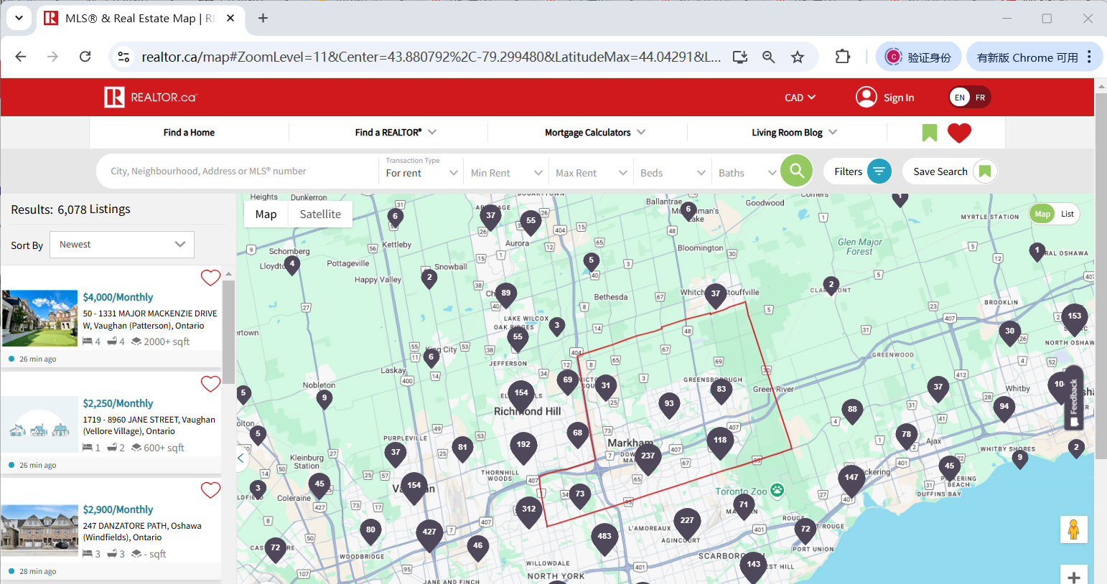Switch results to List view
Screen dimensions: 1107x584
click(1068, 214)
